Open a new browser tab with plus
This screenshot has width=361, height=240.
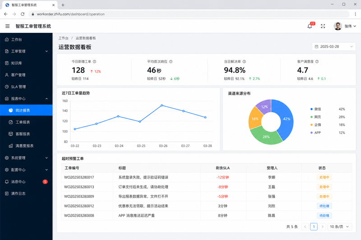tap(63, 5)
